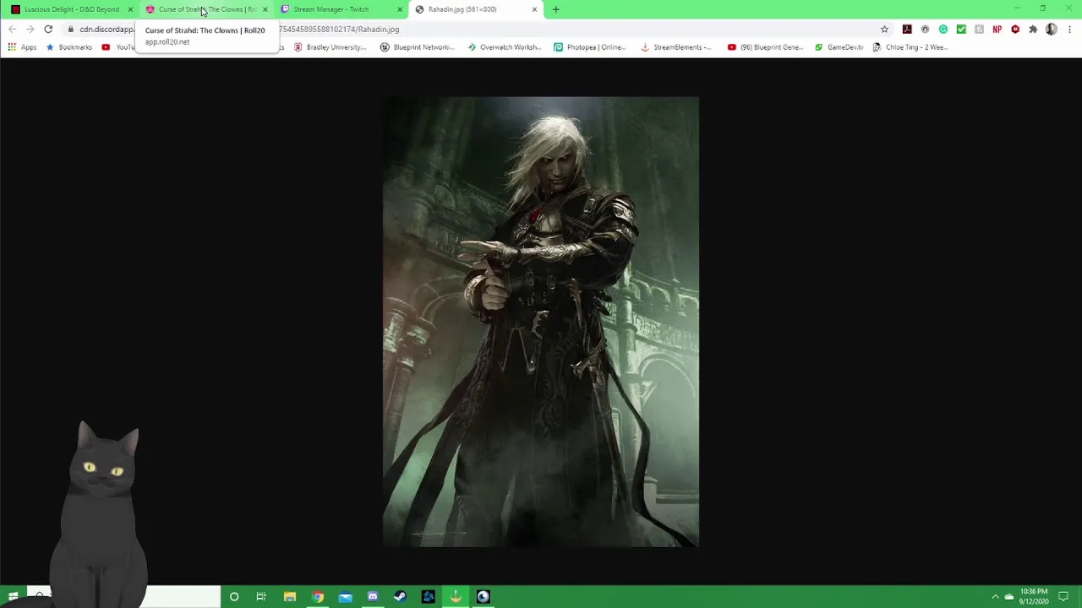1082x608 pixels.
Task: Open the Blueprint Networking bookmark
Action: [418, 47]
